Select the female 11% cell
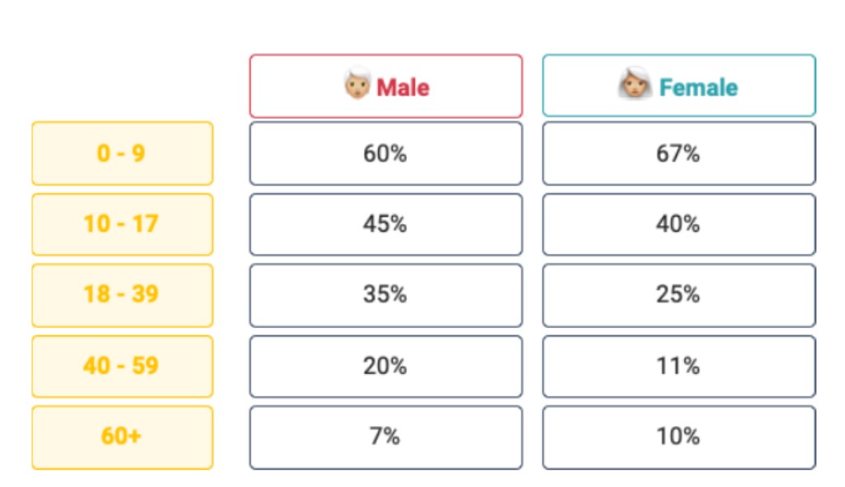845x487 pixels. pyautogui.click(x=679, y=367)
